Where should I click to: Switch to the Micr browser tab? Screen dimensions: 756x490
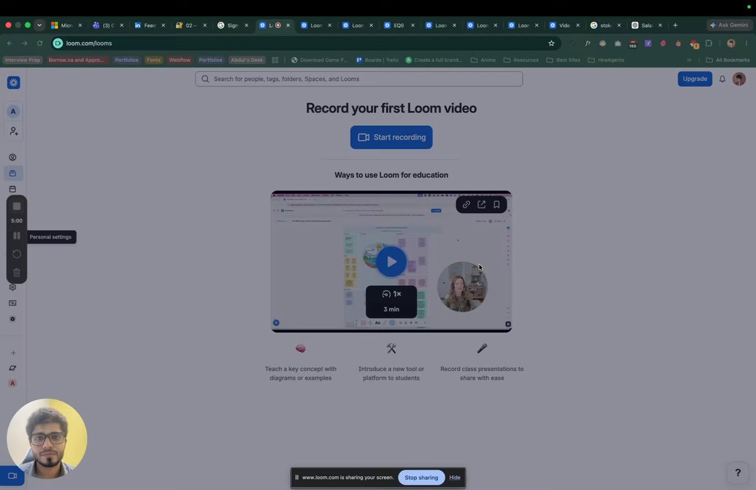(67, 25)
